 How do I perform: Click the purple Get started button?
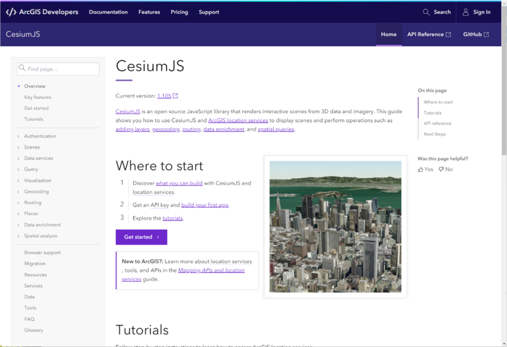coord(141,237)
